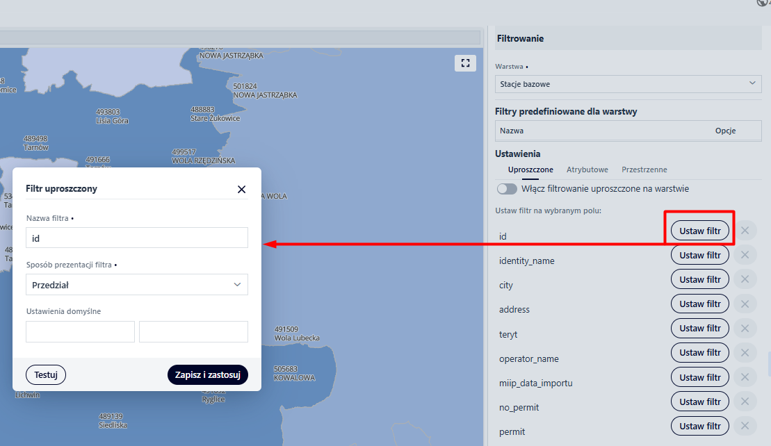
Task: Switch to the Atrybutowe tab
Action: 587,170
